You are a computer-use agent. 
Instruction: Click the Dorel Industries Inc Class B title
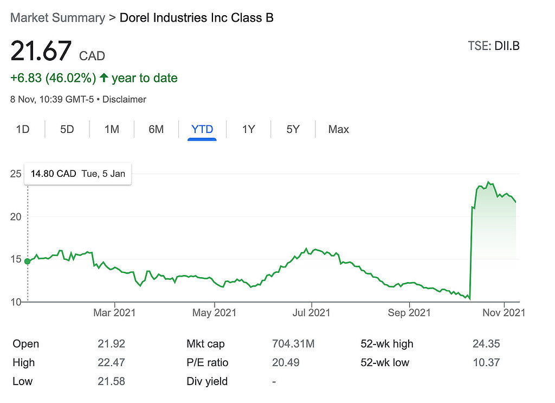[196, 17]
